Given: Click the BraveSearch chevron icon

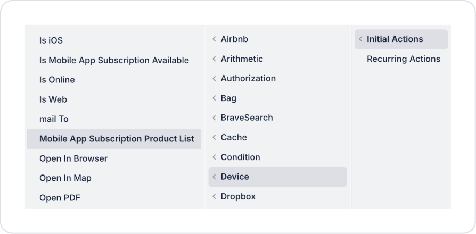Looking at the screenshot, I should tap(214, 118).
